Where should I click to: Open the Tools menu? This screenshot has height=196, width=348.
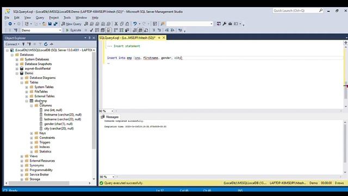[67, 17]
